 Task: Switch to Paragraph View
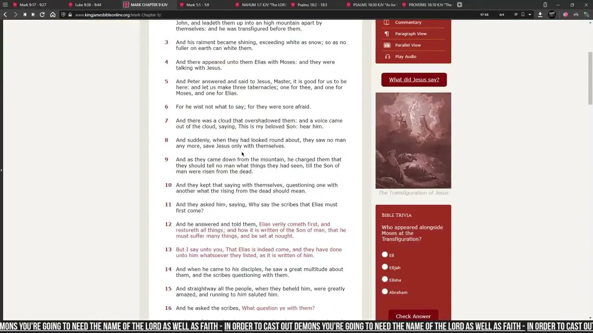(411, 34)
